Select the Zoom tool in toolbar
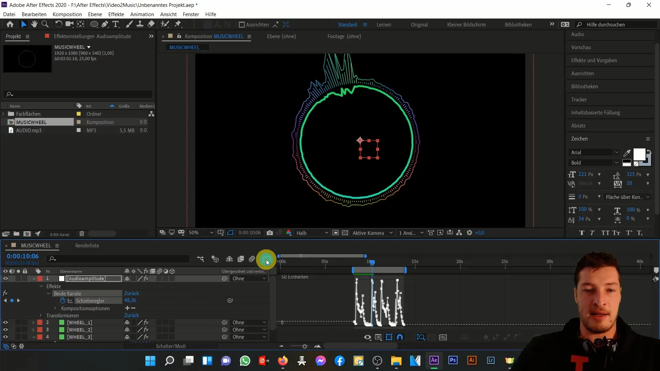The height and width of the screenshot is (371, 660). (45, 24)
